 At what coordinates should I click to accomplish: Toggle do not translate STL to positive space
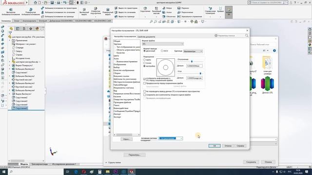(x=145, y=91)
